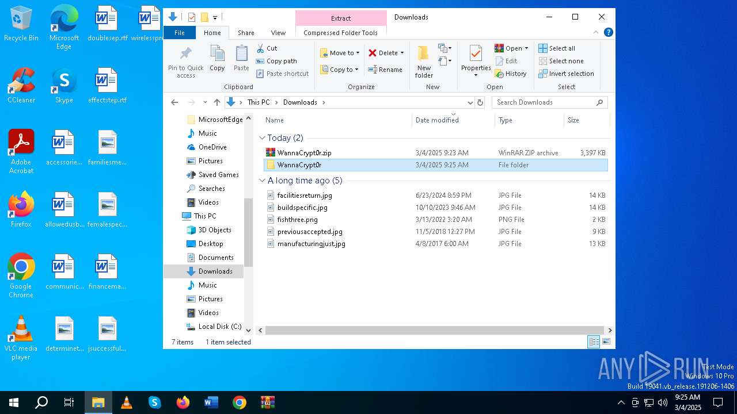The image size is (737, 414).
Task: Expand address bar history dropdown
Action: coord(470,102)
